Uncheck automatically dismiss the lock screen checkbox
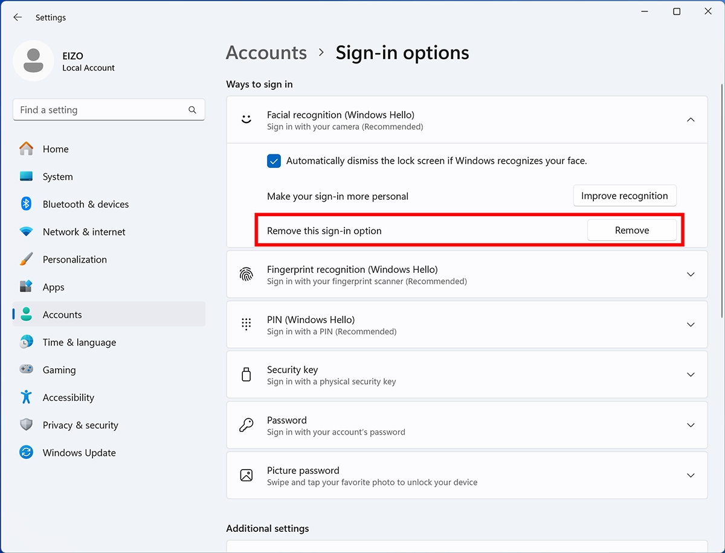This screenshot has width=725, height=553. pyautogui.click(x=274, y=161)
